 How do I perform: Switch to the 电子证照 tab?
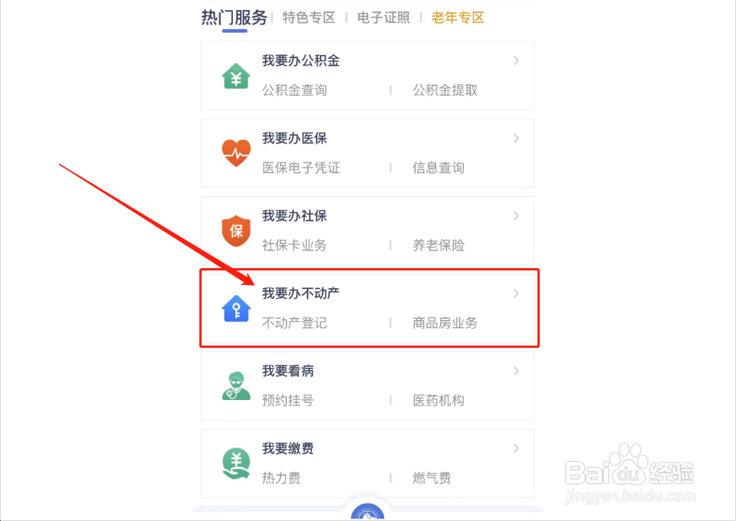click(x=383, y=18)
